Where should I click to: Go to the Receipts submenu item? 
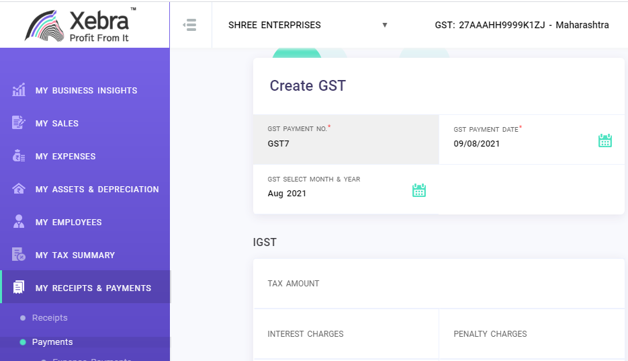(50, 317)
